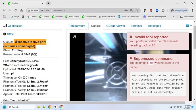Screen dimensions: 196x110
Task: Go to the browser home page
Action: 22,10
